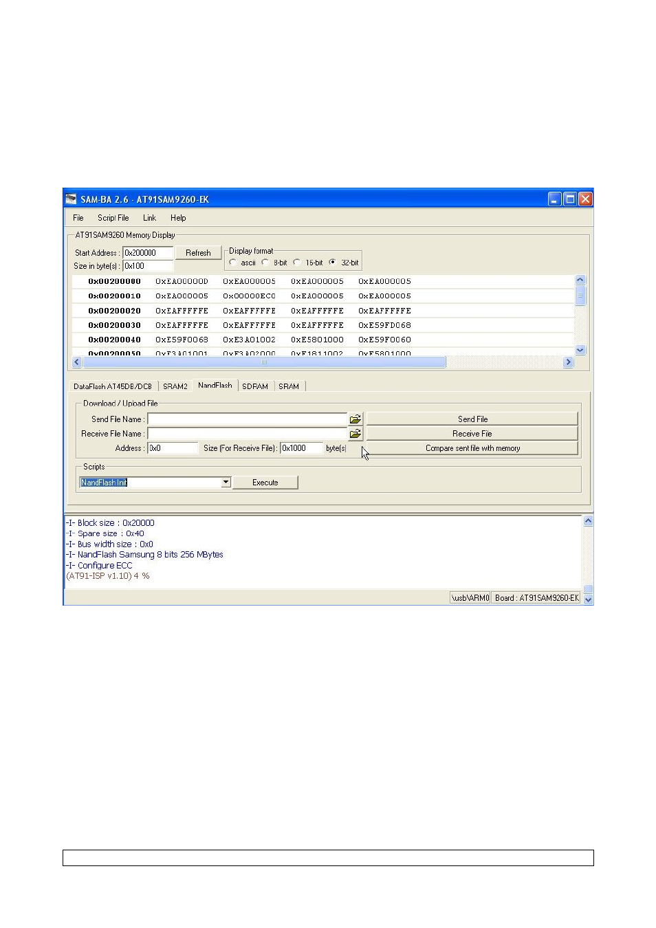
Task: Click memory value 0xE59F0060
Action: (384, 340)
